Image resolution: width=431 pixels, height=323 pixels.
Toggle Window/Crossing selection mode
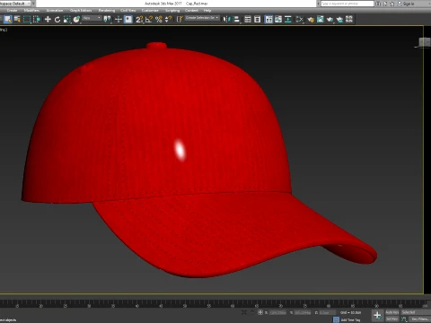click(x=37, y=20)
